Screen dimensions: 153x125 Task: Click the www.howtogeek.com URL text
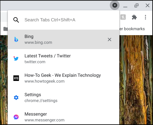tap(45, 81)
